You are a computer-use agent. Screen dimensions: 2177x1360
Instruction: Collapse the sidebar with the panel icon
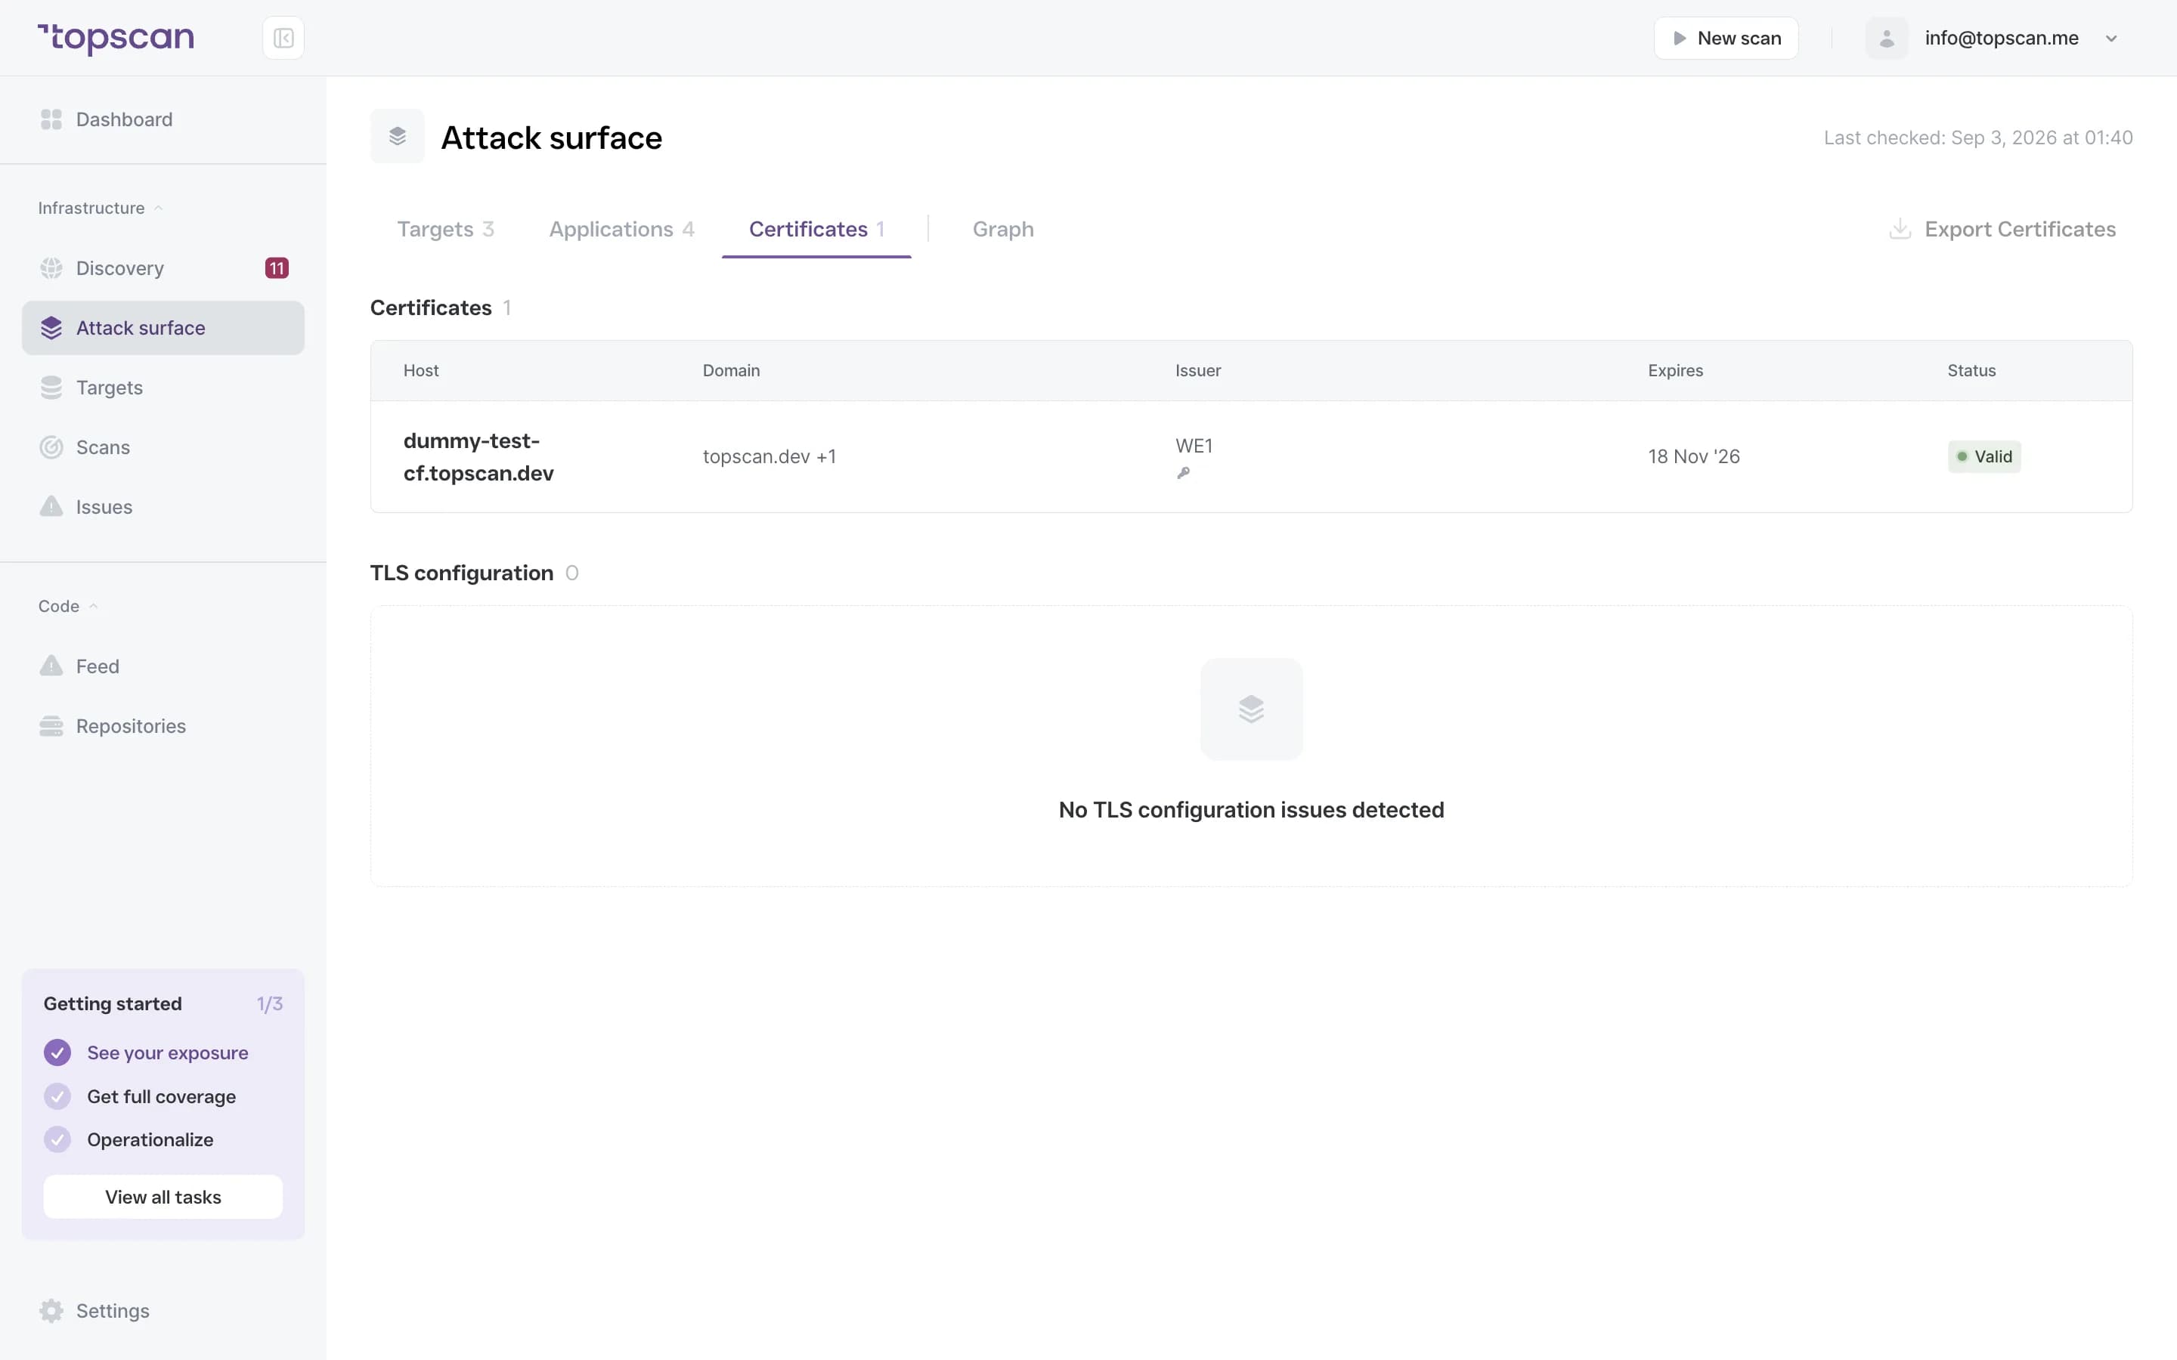click(x=283, y=38)
